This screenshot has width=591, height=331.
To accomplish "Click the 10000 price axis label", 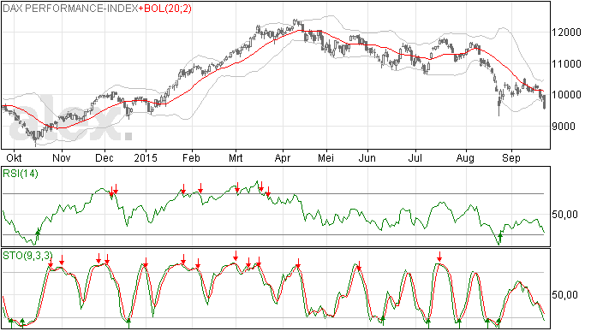I will point(566,95).
